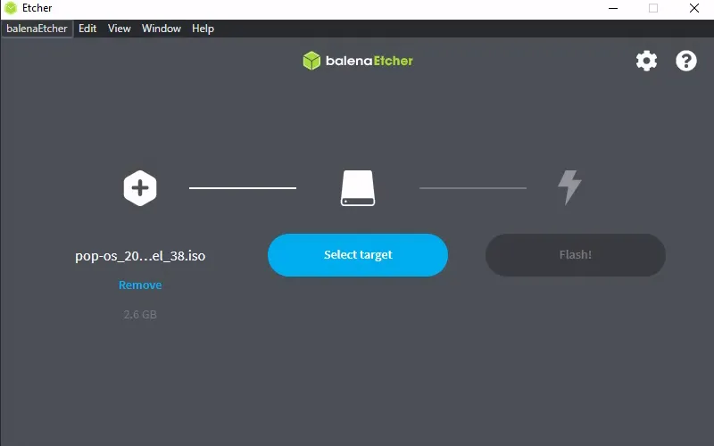Click the lightning bolt flash icon
The image size is (714, 446).
[x=569, y=187]
